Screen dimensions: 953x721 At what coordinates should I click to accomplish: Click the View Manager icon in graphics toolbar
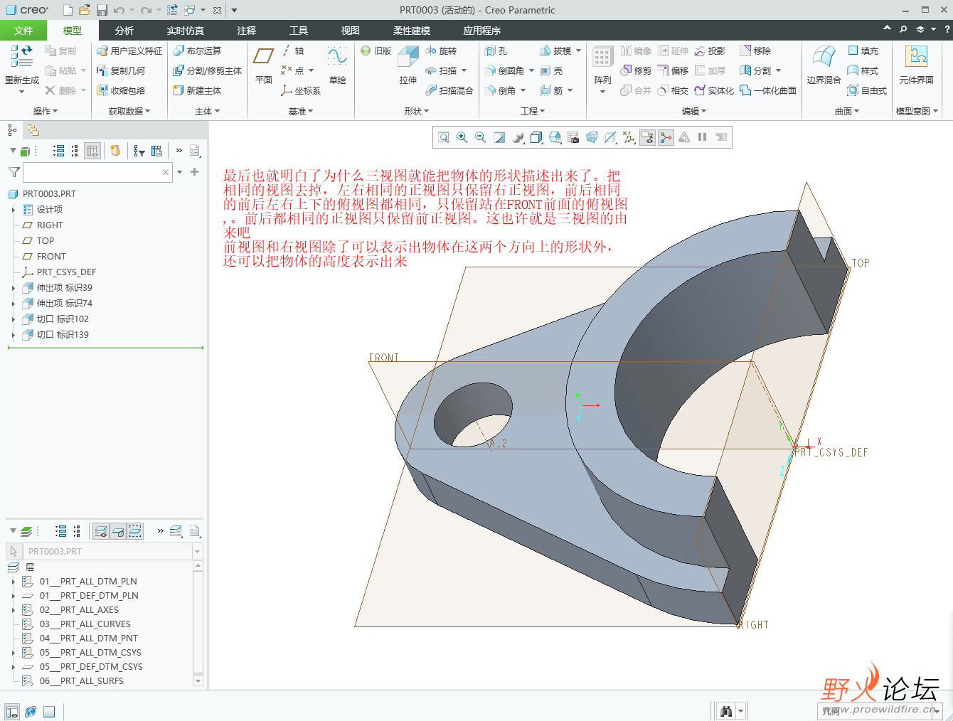[x=573, y=137]
